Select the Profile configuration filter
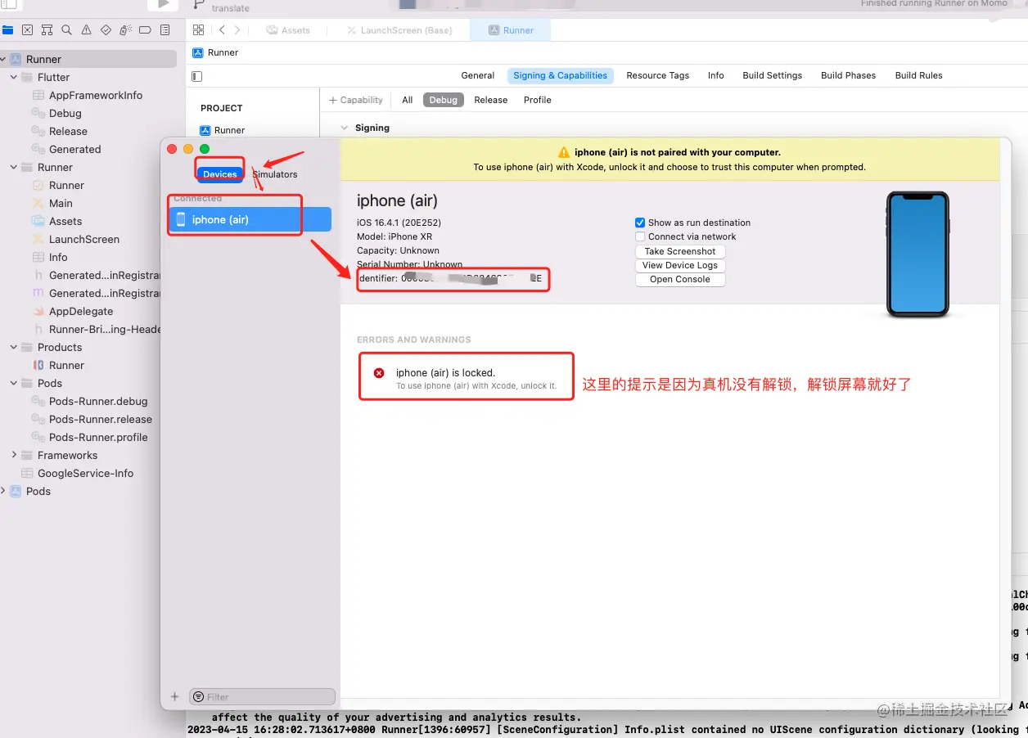This screenshot has height=738, width=1028. pyautogui.click(x=538, y=100)
